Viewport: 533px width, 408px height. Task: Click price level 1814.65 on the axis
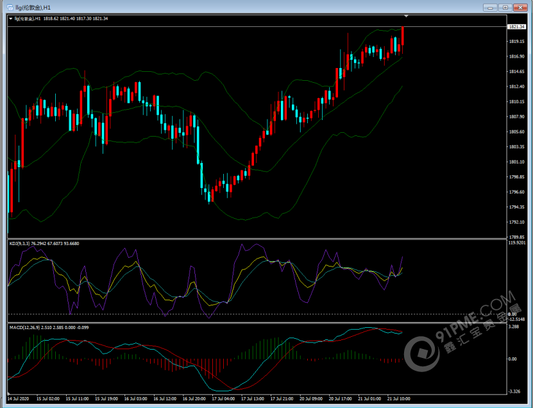coord(516,72)
